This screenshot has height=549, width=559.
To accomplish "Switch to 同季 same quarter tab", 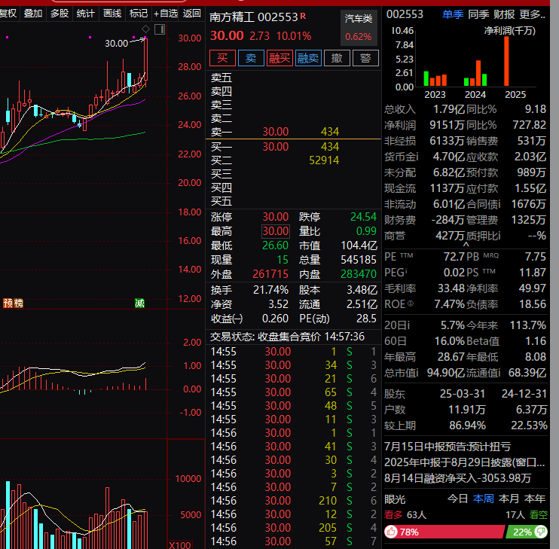I will pyautogui.click(x=478, y=14).
